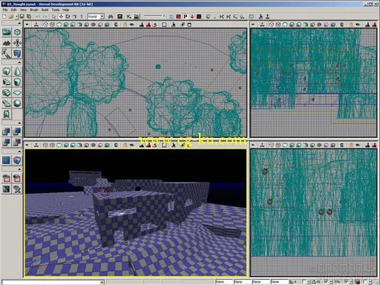Click the command input box at bottom-left
The width and height of the screenshot is (380, 285).
click(x=53, y=282)
